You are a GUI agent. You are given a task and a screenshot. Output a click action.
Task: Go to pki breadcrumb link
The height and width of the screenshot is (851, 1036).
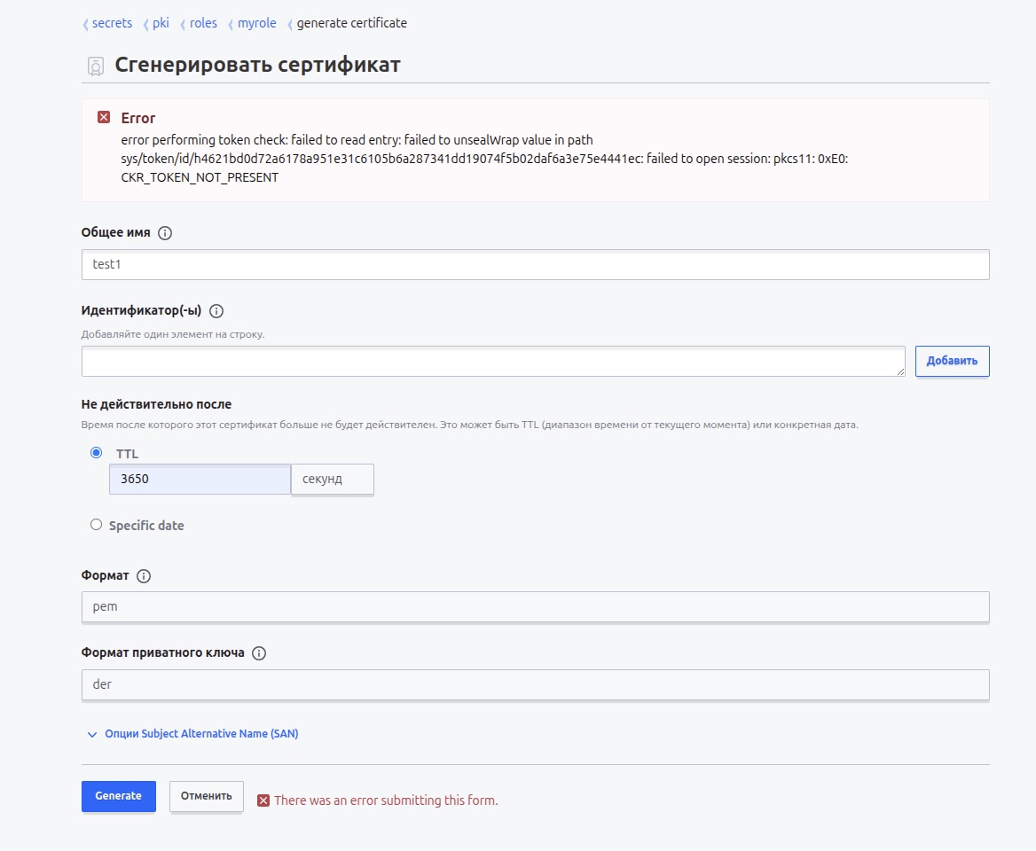point(161,23)
